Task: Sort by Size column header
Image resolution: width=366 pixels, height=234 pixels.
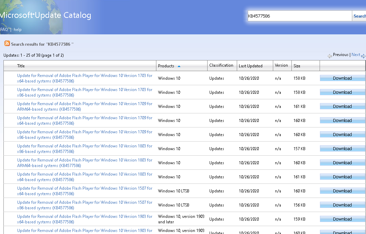Action: click(297, 66)
